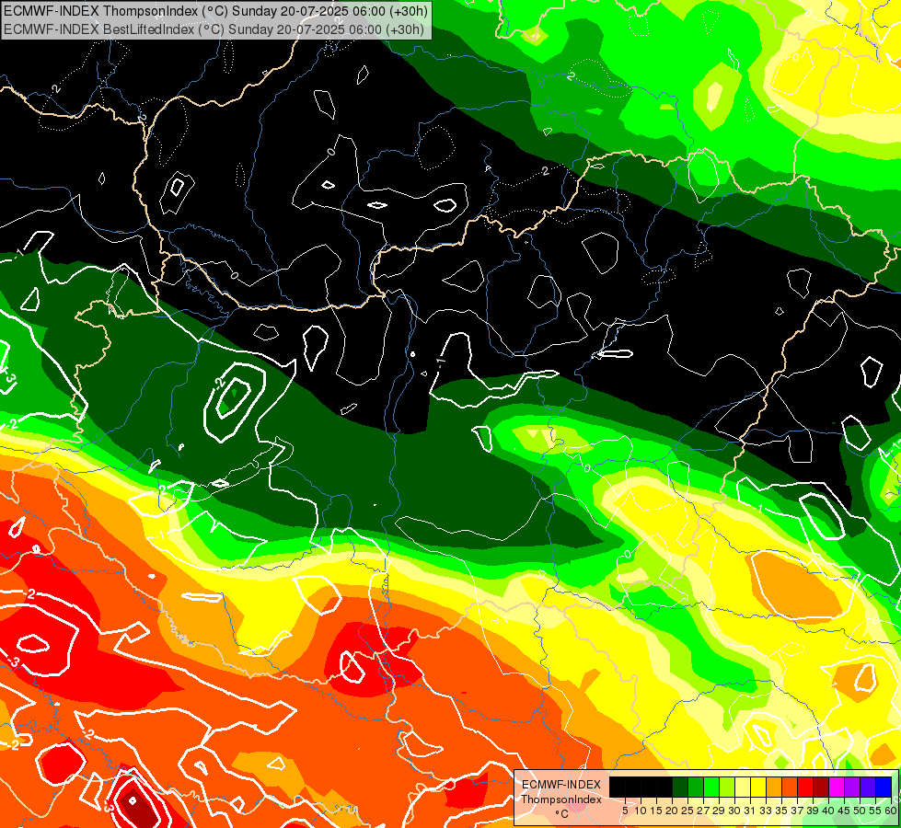Click the dark red legend swatch (39-40)
Screen dimensions: 901x828
821,787
